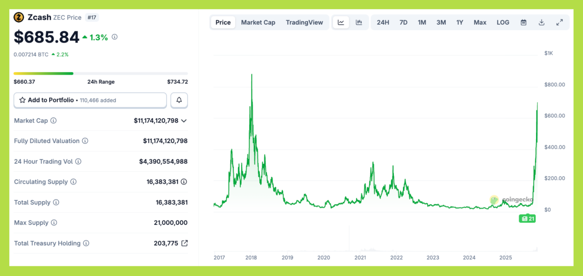Open the Price chart tab

223,22
